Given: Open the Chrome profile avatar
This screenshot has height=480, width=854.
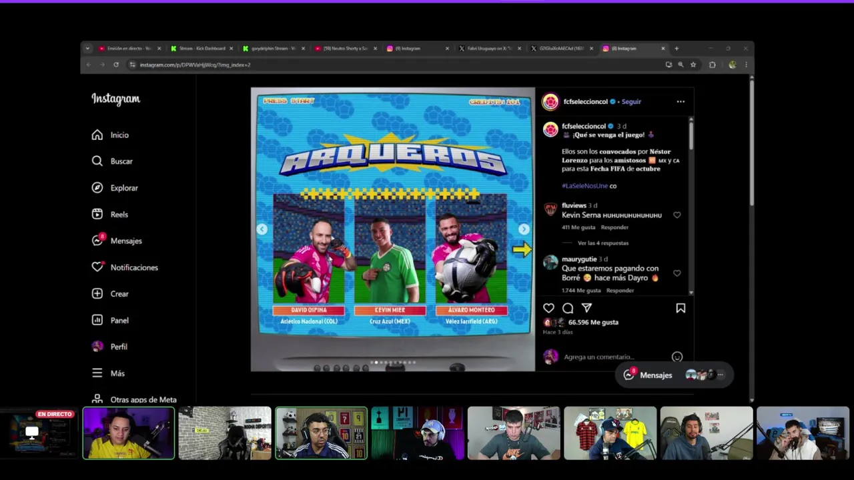Looking at the screenshot, I should click(733, 65).
